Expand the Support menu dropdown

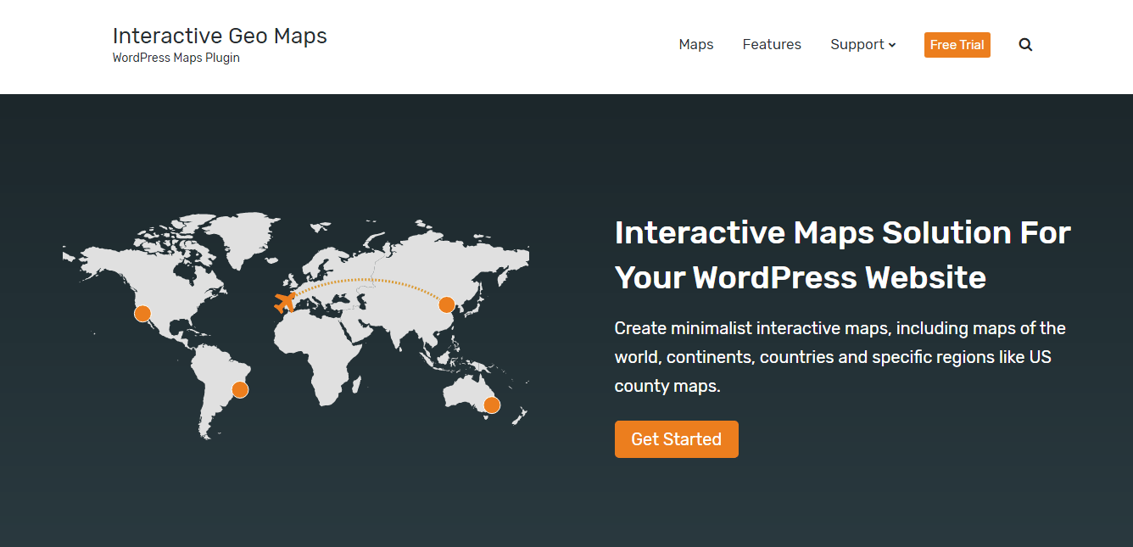[x=862, y=45]
